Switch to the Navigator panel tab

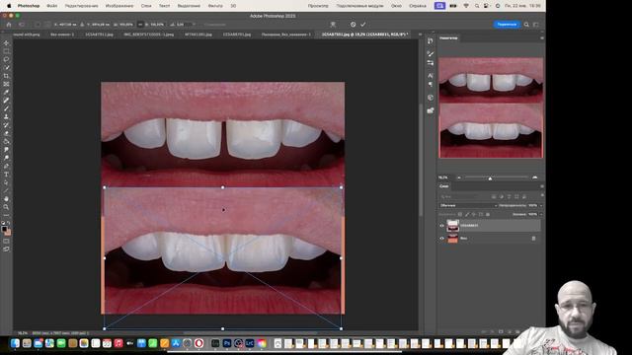click(x=448, y=38)
